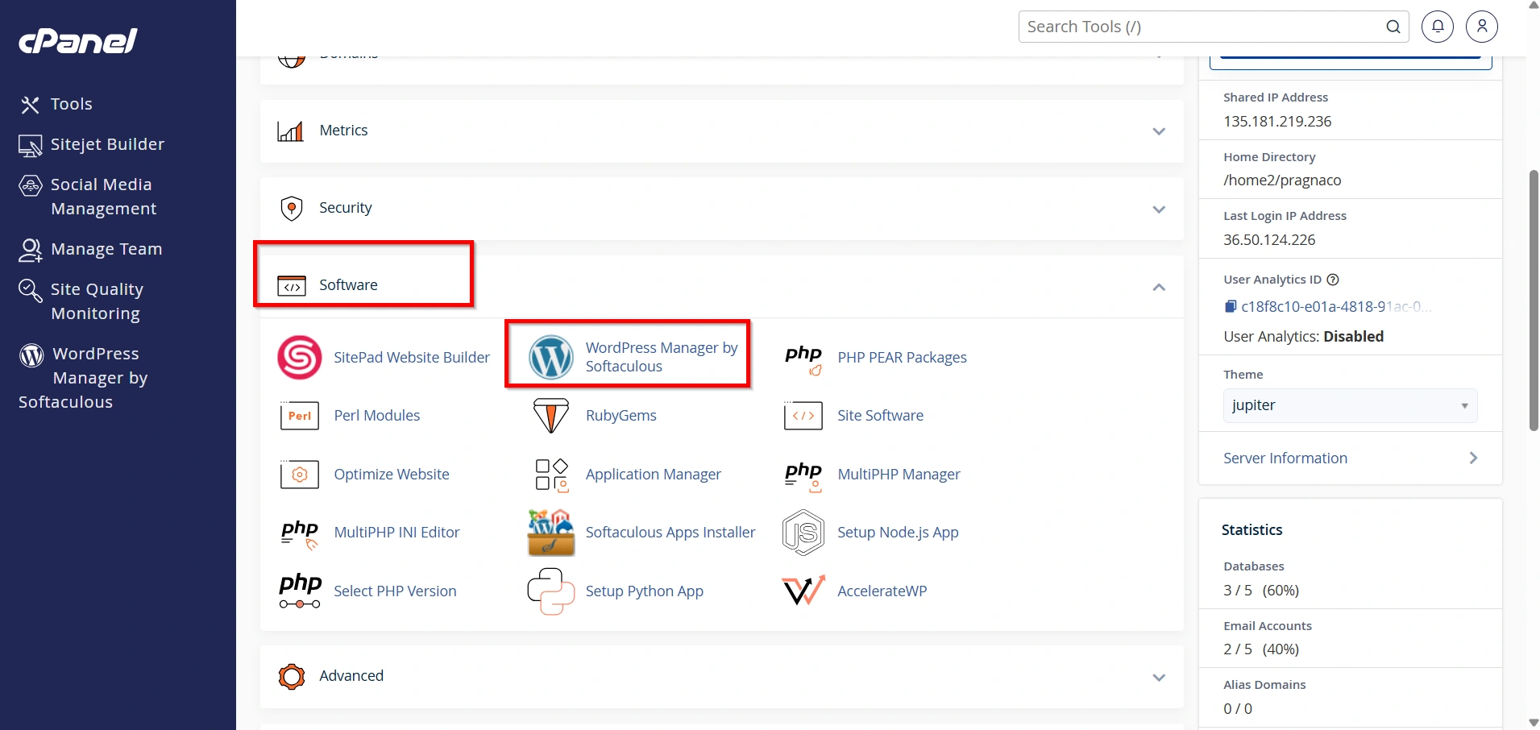Open the Theme dropdown showing jupiter
The image size is (1540, 730).
(x=1350, y=405)
